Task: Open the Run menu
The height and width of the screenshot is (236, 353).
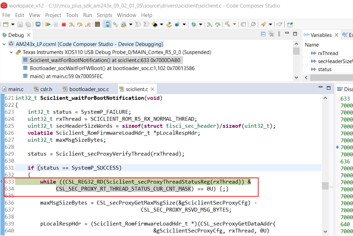Action: 88,15
